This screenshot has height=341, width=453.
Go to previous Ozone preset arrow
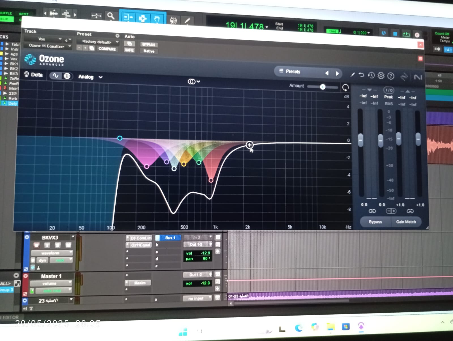click(x=327, y=73)
